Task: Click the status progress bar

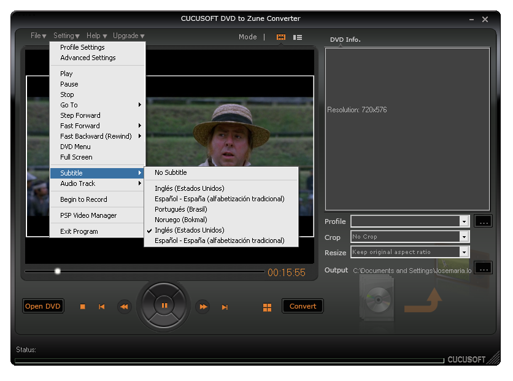Action: (229, 361)
